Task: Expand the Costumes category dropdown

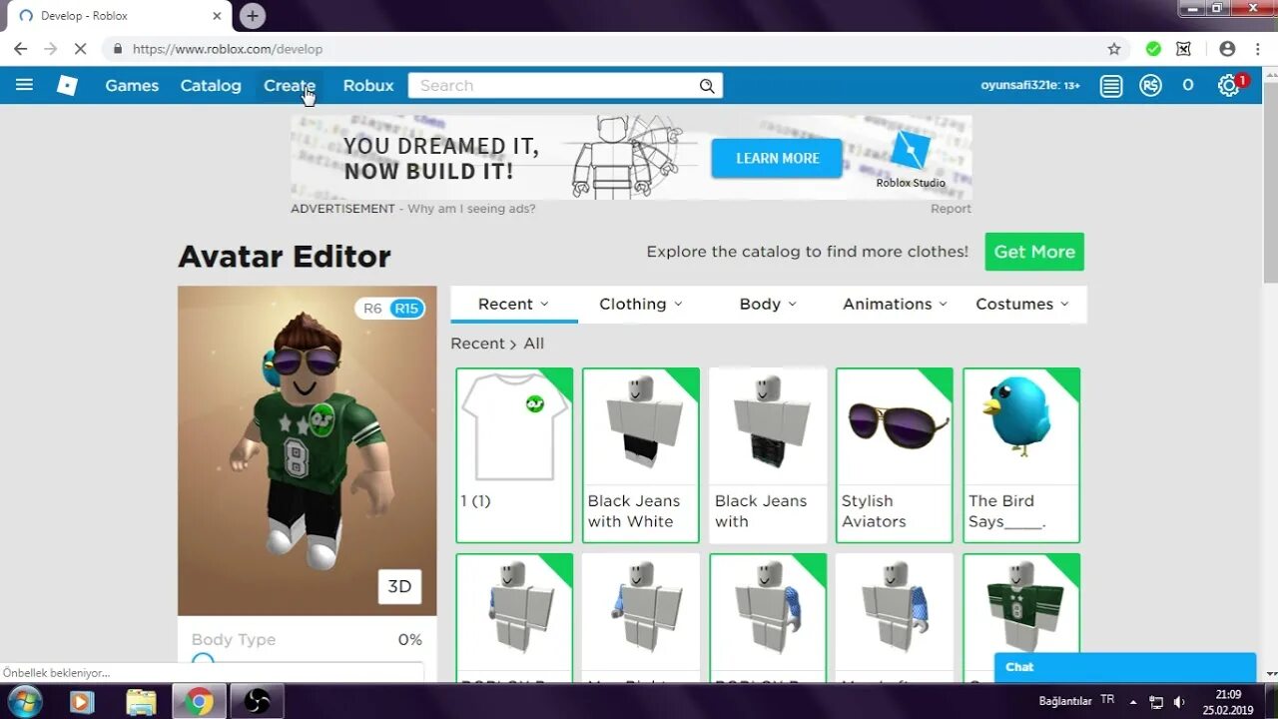Action: click(1022, 304)
